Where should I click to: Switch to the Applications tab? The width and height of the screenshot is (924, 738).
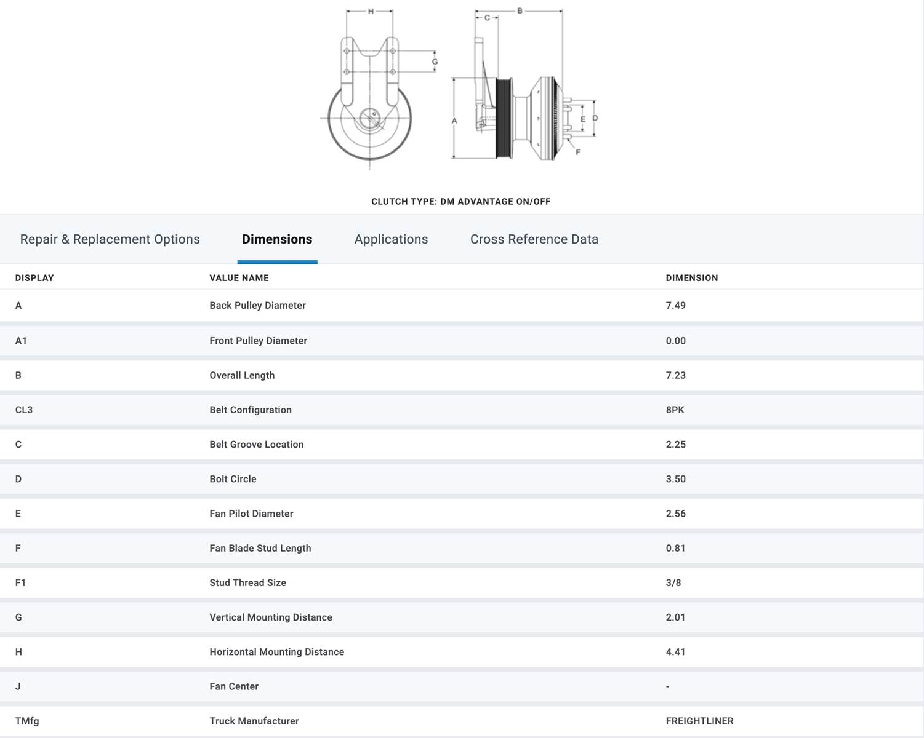[391, 239]
